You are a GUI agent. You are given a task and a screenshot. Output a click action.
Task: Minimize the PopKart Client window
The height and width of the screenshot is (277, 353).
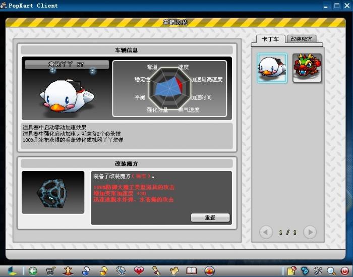coord(326,6)
